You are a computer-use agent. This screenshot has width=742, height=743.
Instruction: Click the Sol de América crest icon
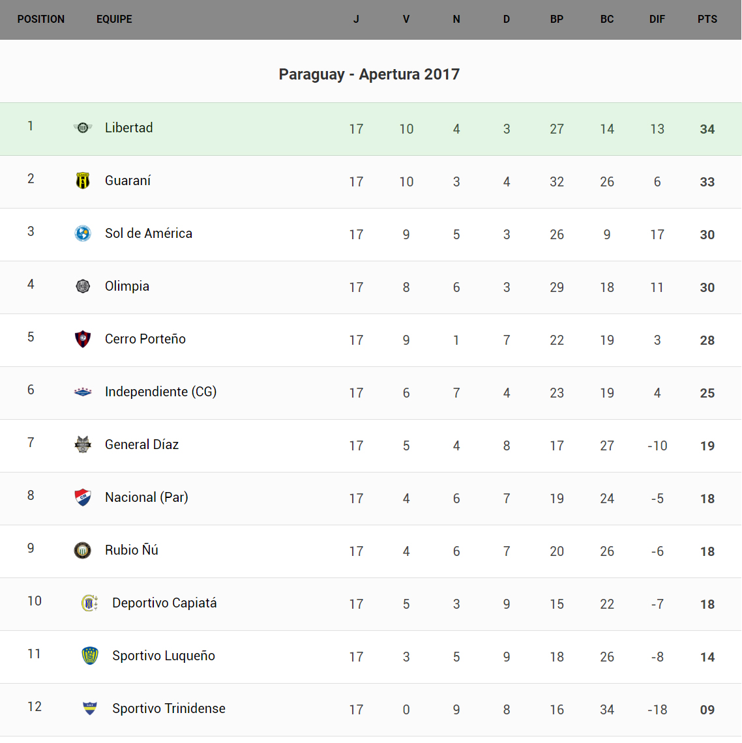point(83,233)
